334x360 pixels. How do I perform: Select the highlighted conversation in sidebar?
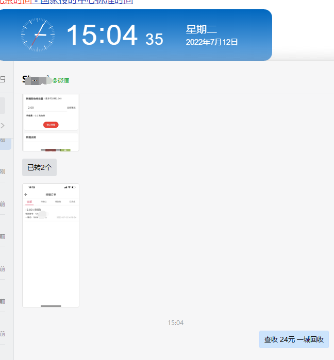pyautogui.click(x=5, y=140)
